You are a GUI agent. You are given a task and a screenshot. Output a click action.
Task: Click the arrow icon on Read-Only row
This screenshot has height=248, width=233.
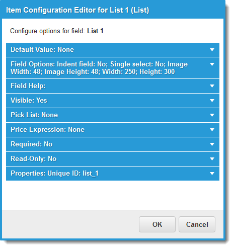212,159
